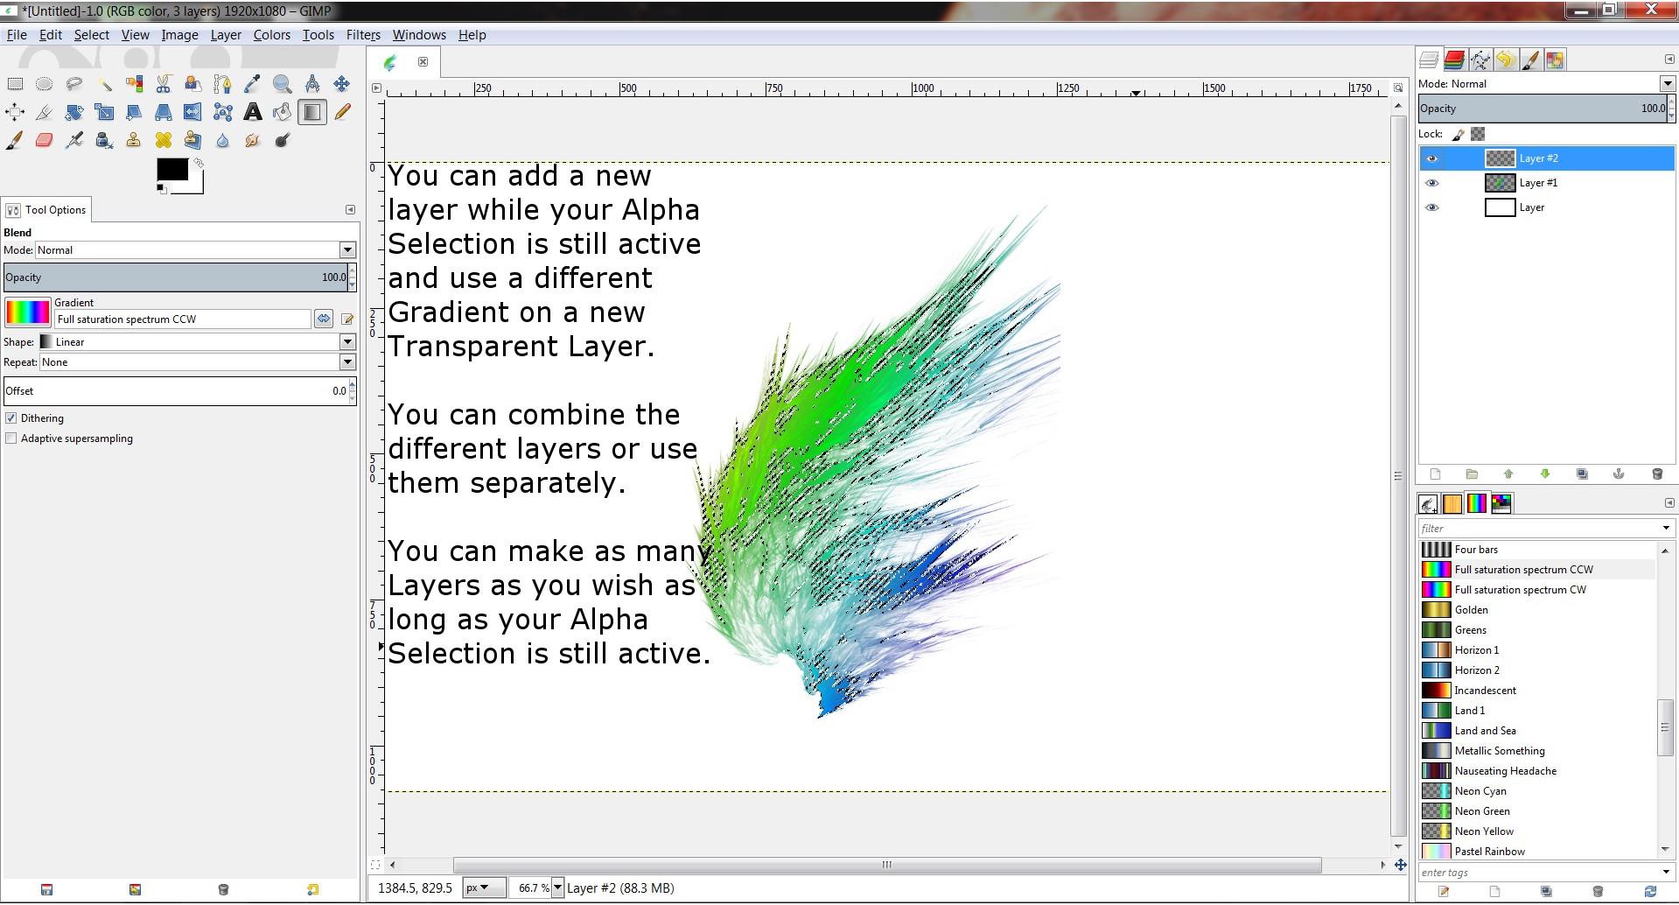This screenshot has height=905, width=1679.
Task: Reverse the gradient direction button
Action: pyautogui.click(x=324, y=319)
